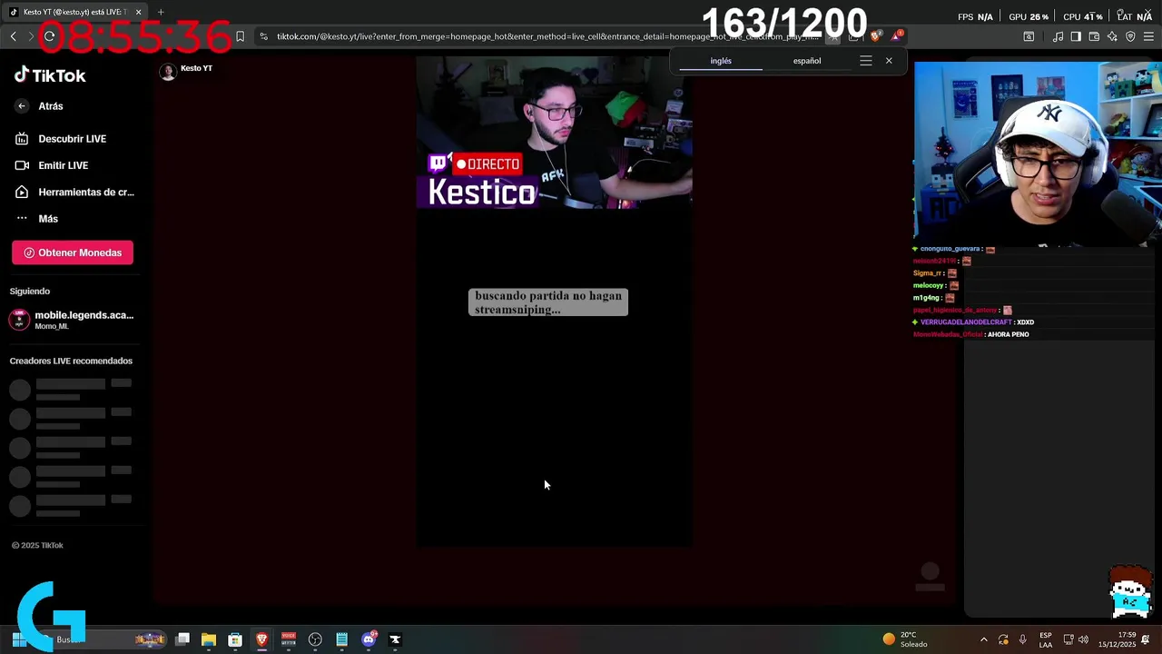This screenshot has width=1162, height=654.
Task: Open the browser hamburger main menu
Action: tap(1148, 36)
